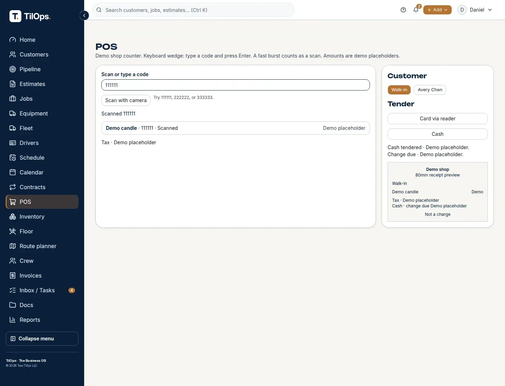The image size is (505, 386).
Task: Open the Crew menu item
Action: click(x=42, y=261)
